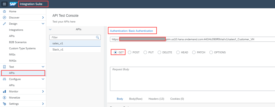Image resolution: width=275 pixels, height=107 pixels.
Task: Click the Monetize dollar icon
Action: (x=4, y=98)
